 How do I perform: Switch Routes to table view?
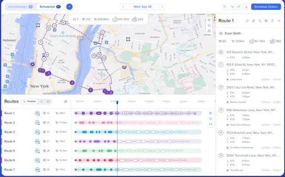click(48, 101)
